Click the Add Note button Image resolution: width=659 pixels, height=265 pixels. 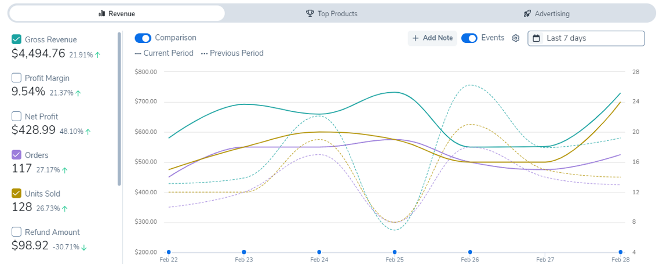point(432,38)
